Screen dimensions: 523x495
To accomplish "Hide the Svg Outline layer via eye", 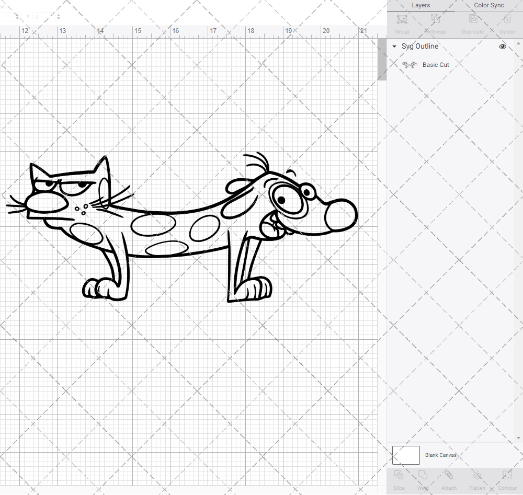I will (502, 47).
